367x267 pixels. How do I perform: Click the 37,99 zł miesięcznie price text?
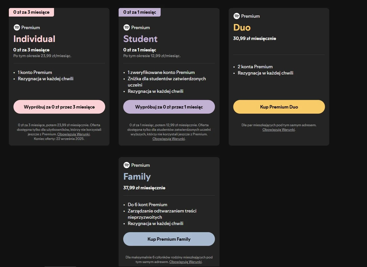[x=144, y=188]
